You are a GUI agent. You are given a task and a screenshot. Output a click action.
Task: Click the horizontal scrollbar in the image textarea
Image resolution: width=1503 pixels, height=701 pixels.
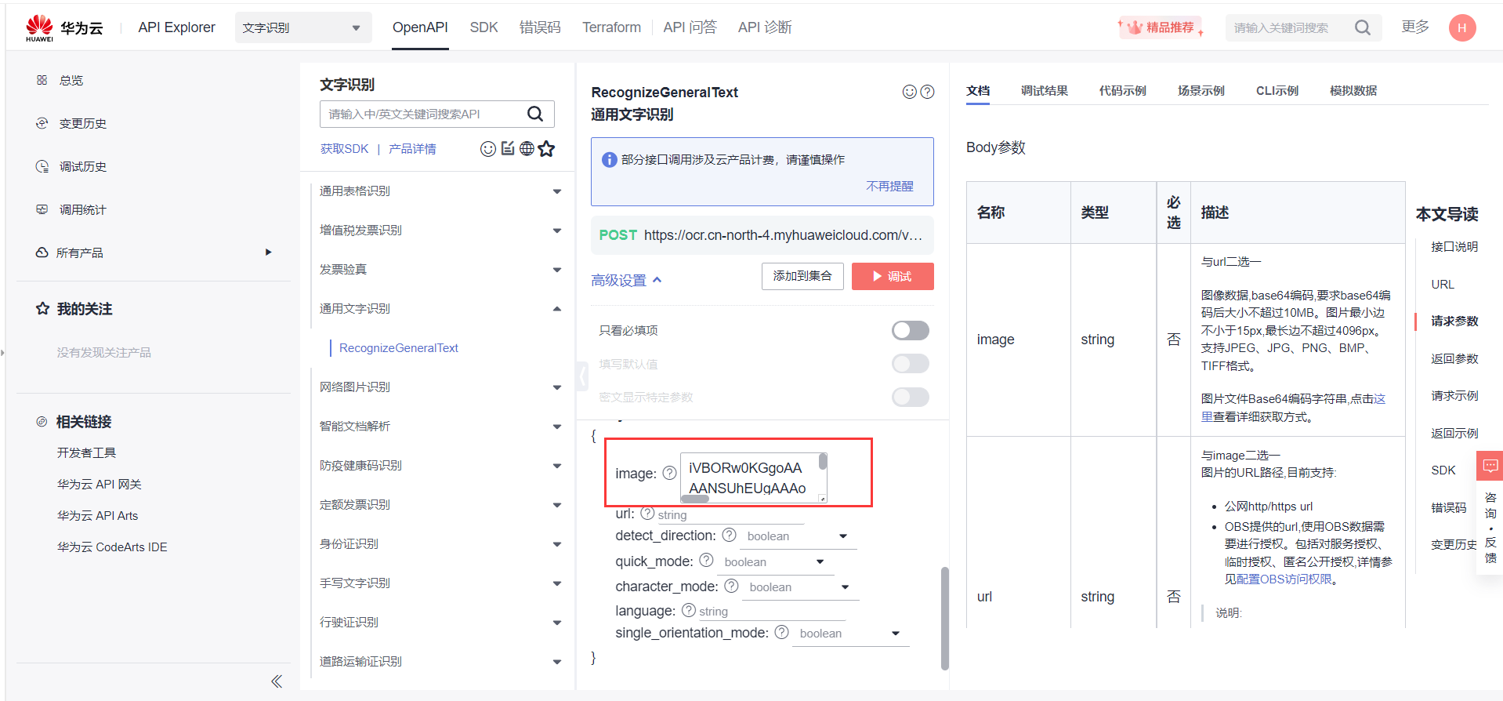point(694,499)
